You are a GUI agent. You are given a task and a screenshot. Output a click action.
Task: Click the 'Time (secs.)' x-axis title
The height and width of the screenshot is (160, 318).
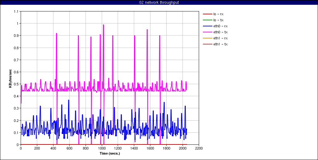click(x=110, y=153)
